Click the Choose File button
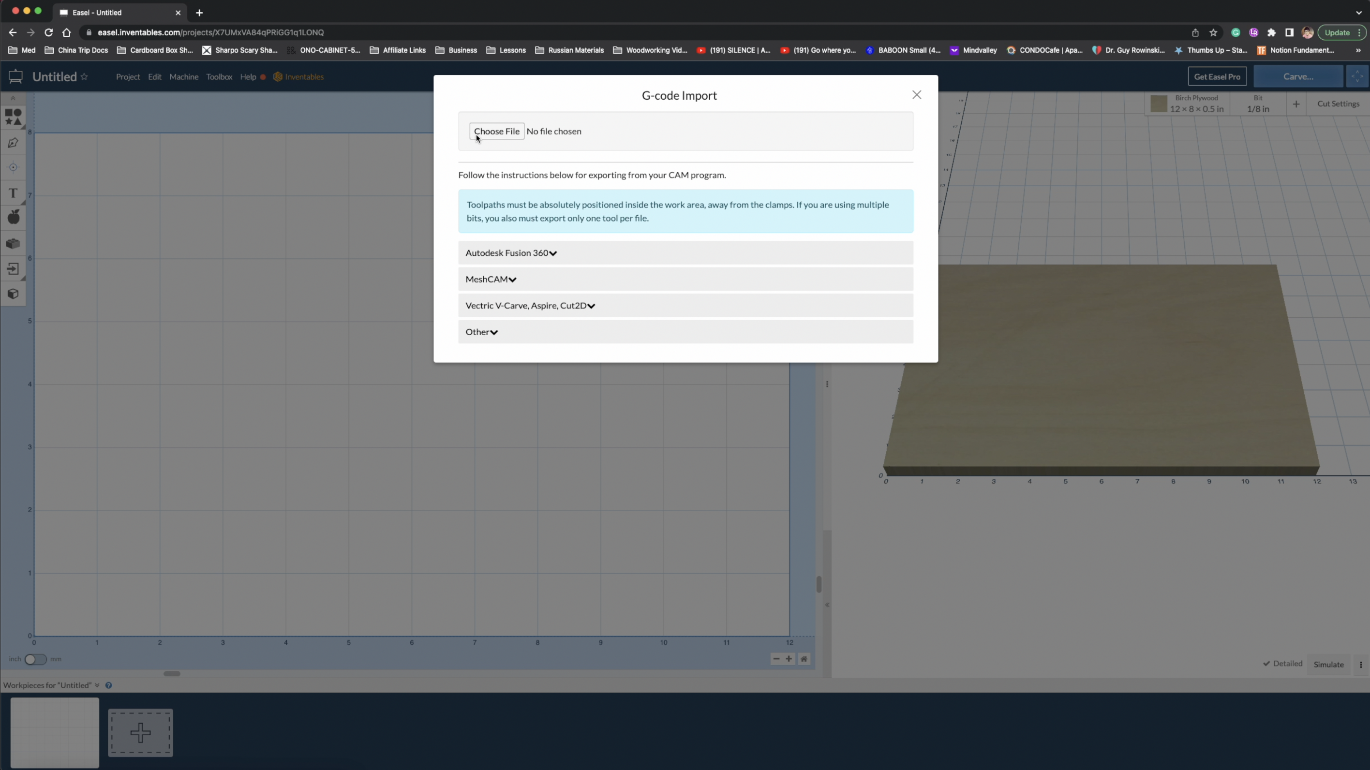This screenshot has width=1370, height=770. pyautogui.click(x=496, y=132)
